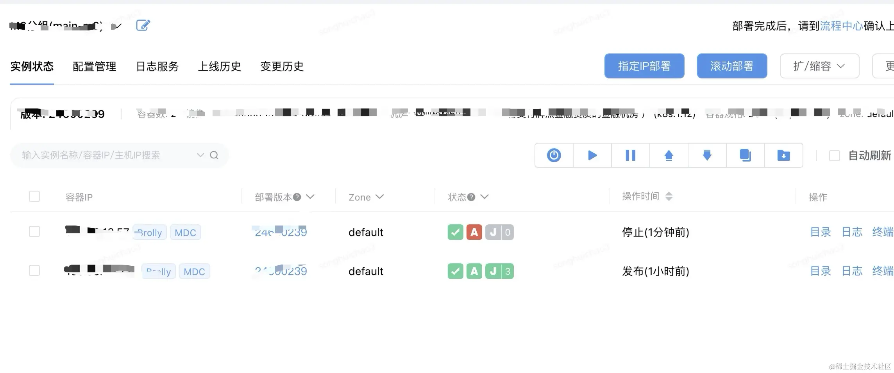Click green check status icon in 停止 row
Image resolution: width=894 pixels, height=373 pixels.
point(455,232)
